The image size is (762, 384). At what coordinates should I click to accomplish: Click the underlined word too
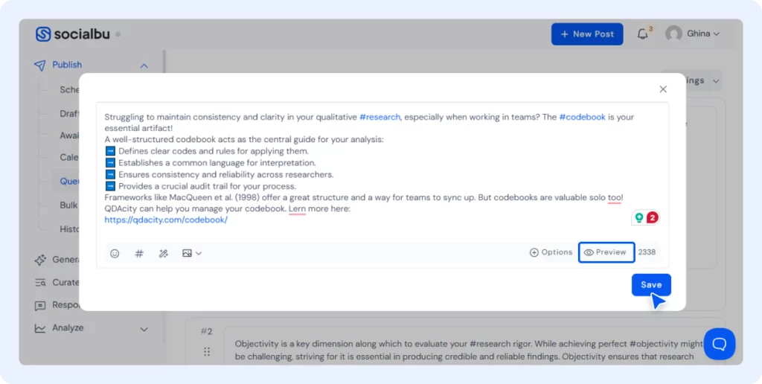(x=614, y=198)
